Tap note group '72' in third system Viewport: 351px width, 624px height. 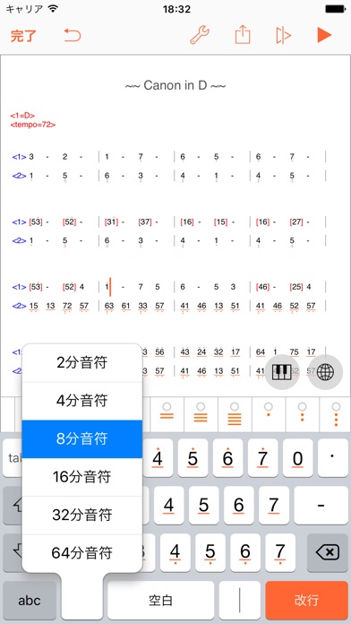(x=67, y=306)
